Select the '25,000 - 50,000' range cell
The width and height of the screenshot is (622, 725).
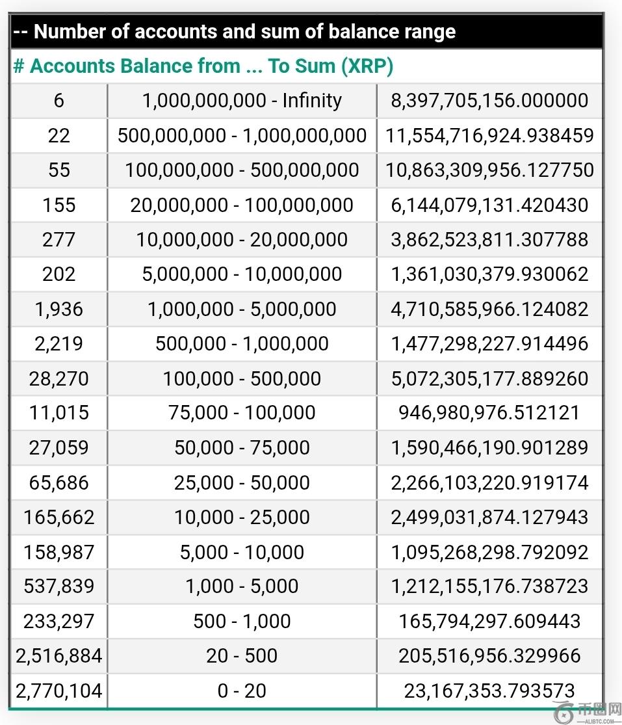(242, 482)
